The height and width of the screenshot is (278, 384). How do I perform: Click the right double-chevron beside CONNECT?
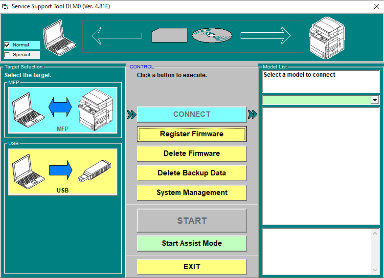[252, 115]
